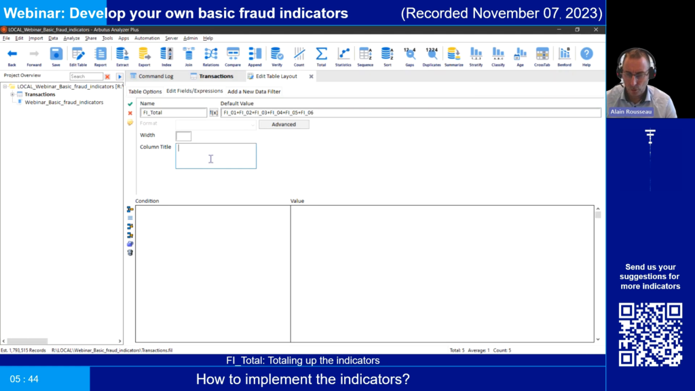The height and width of the screenshot is (391, 695).
Task: Open the Import menu
Action: (x=35, y=38)
